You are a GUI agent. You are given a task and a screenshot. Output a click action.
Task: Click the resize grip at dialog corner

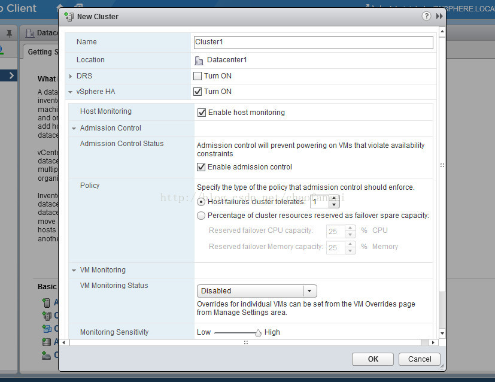[x=442, y=367]
